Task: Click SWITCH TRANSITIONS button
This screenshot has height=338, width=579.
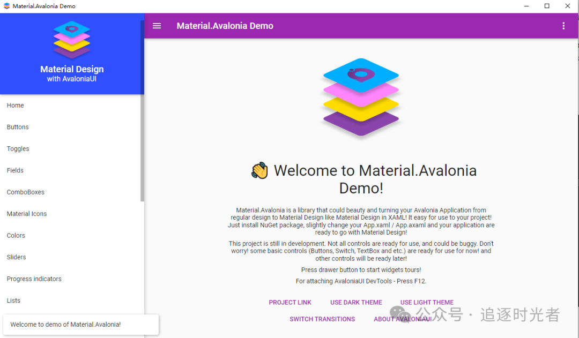Action: coord(322,319)
